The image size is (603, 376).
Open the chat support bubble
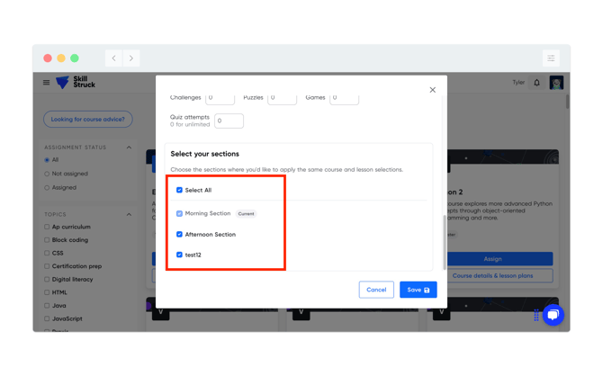point(553,315)
